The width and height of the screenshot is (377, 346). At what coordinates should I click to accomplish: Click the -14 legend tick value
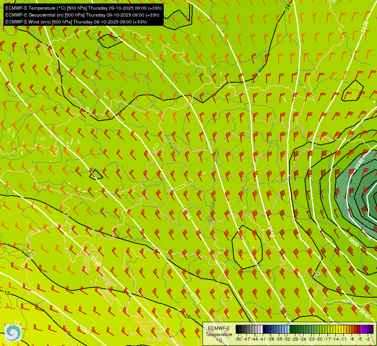tap(335, 339)
